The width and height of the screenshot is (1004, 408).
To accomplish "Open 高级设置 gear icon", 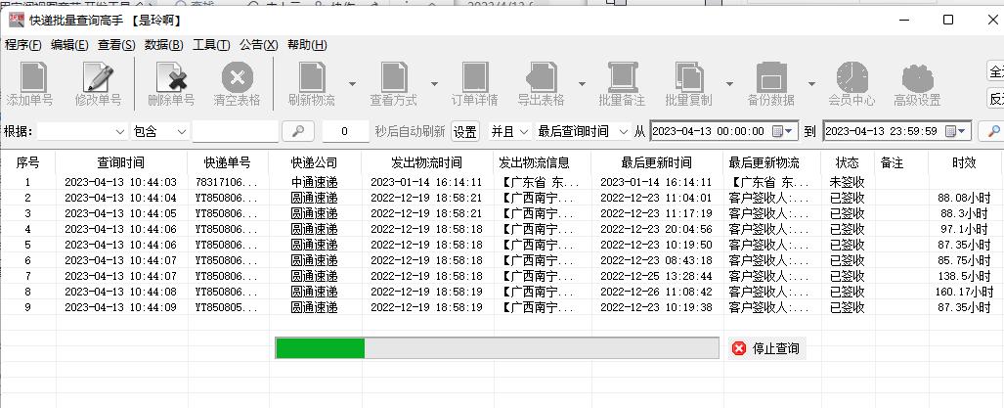I will (x=918, y=78).
